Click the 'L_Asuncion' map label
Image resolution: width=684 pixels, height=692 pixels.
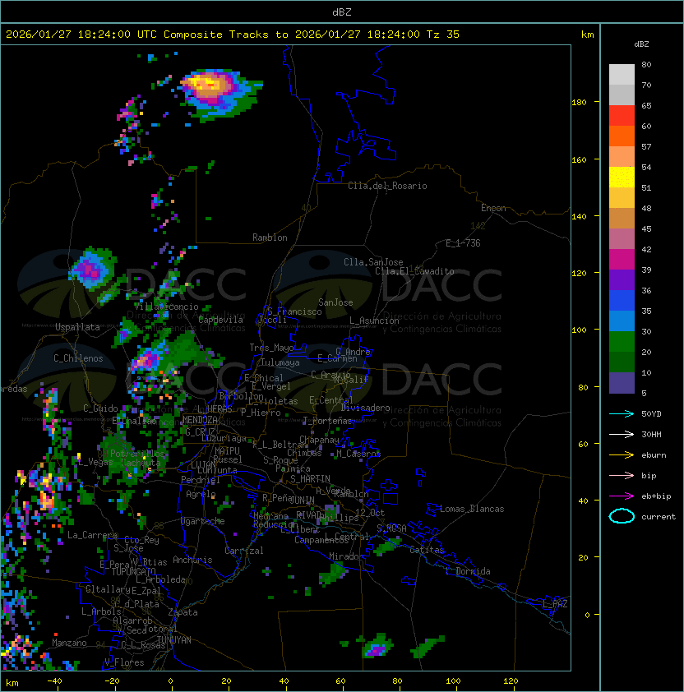coord(374,321)
